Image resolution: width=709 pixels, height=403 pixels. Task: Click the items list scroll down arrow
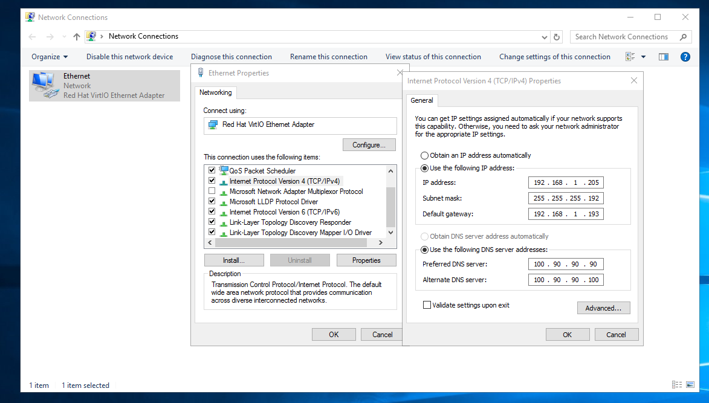390,232
